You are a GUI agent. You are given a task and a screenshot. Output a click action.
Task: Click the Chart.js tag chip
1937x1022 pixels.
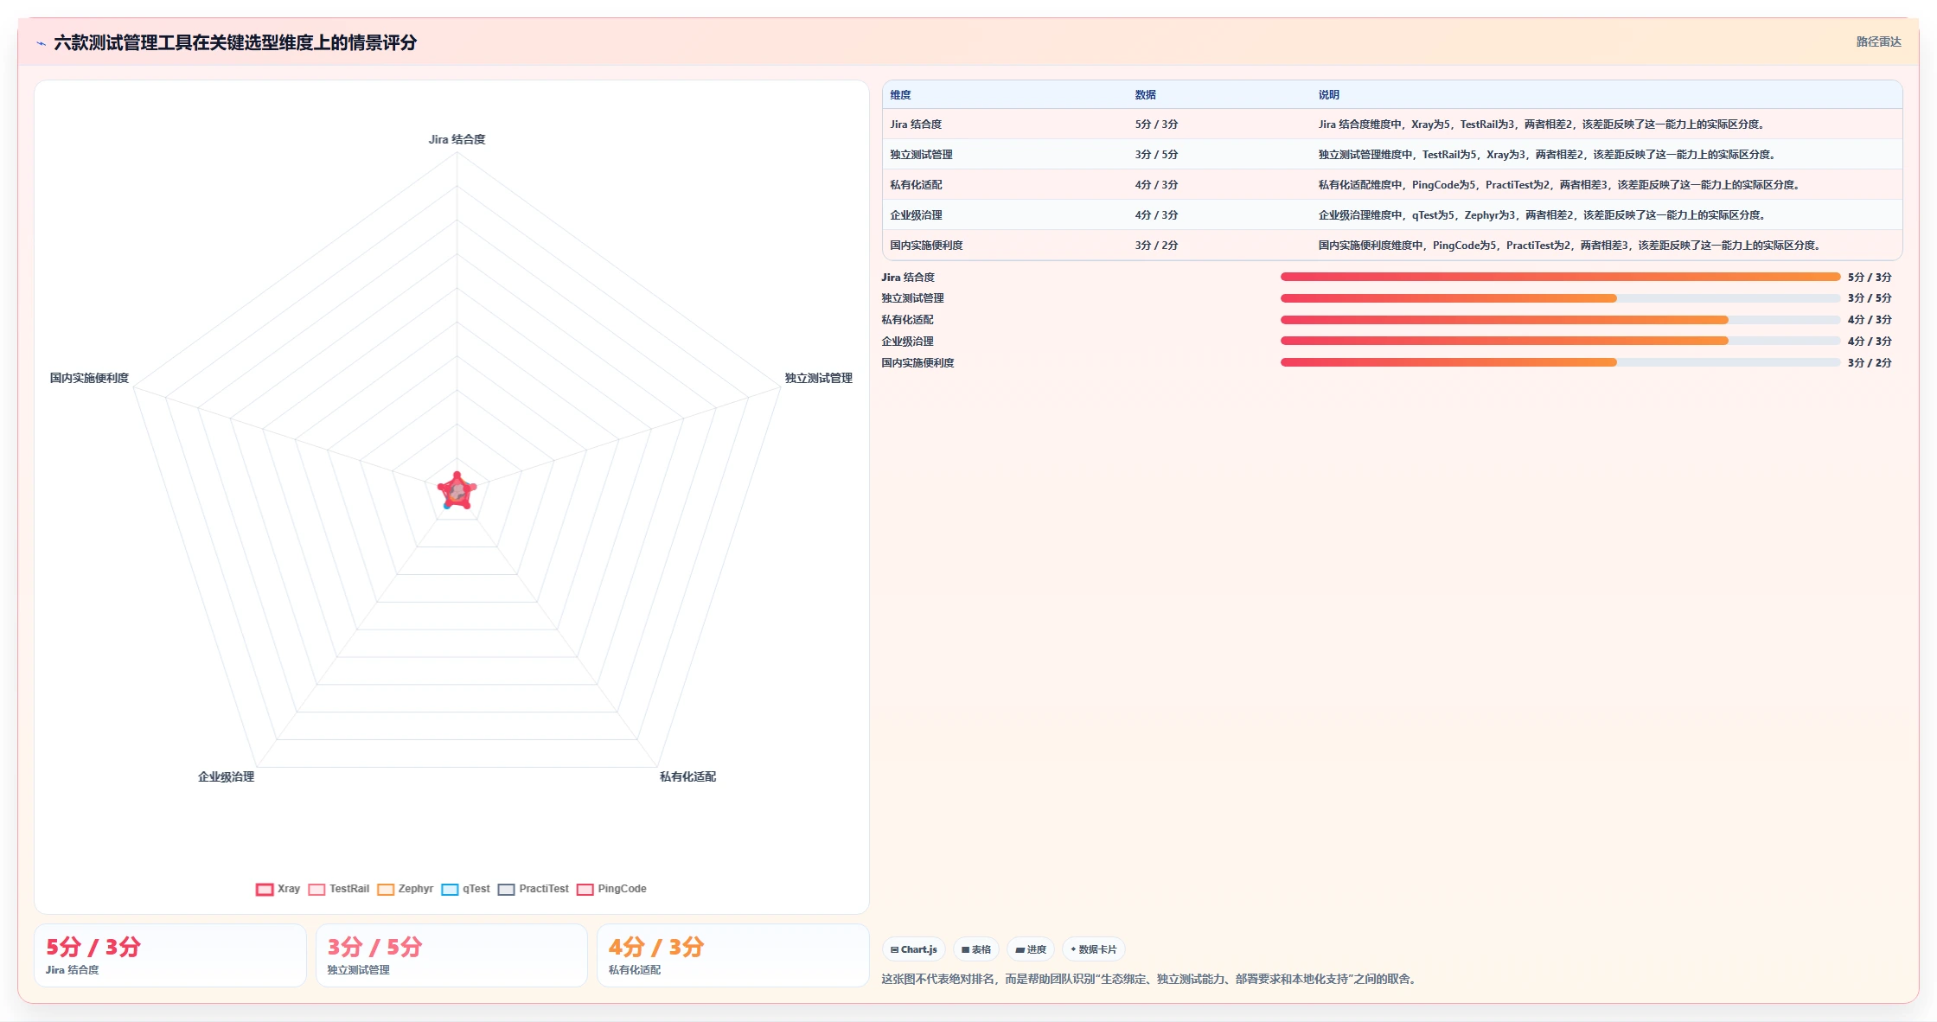tap(914, 949)
